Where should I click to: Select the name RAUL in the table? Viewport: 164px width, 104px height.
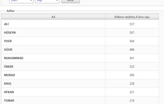(x=8, y=83)
